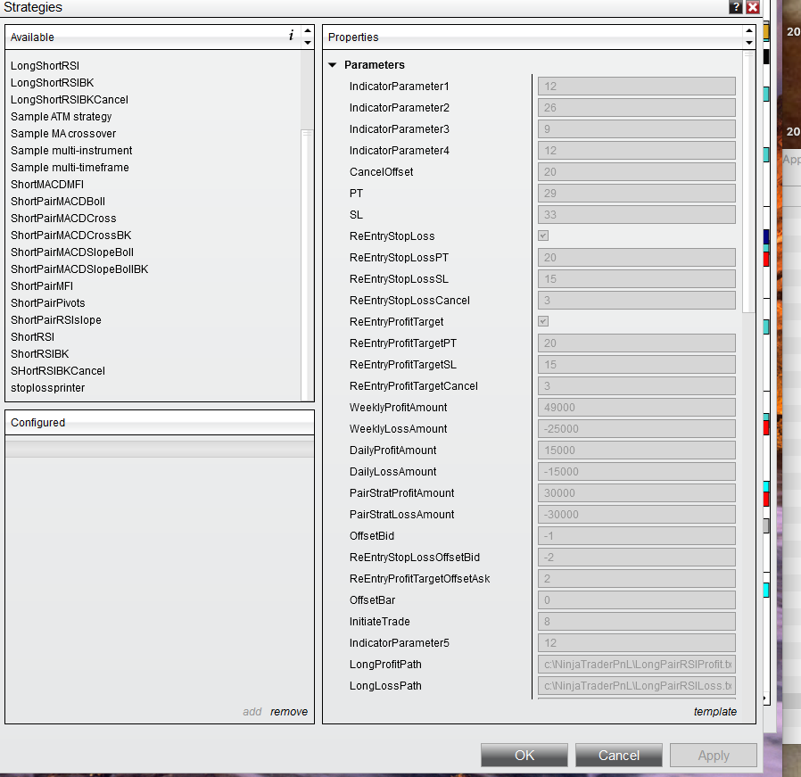Click the OK button
Image resolution: width=801 pixels, height=777 pixels.
click(x=524, y=755)
